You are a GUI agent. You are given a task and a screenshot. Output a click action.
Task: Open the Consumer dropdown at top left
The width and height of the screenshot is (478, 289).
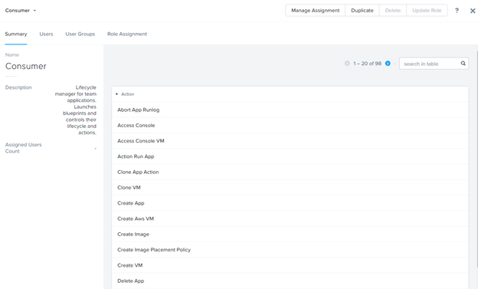(x=21, y=11)
